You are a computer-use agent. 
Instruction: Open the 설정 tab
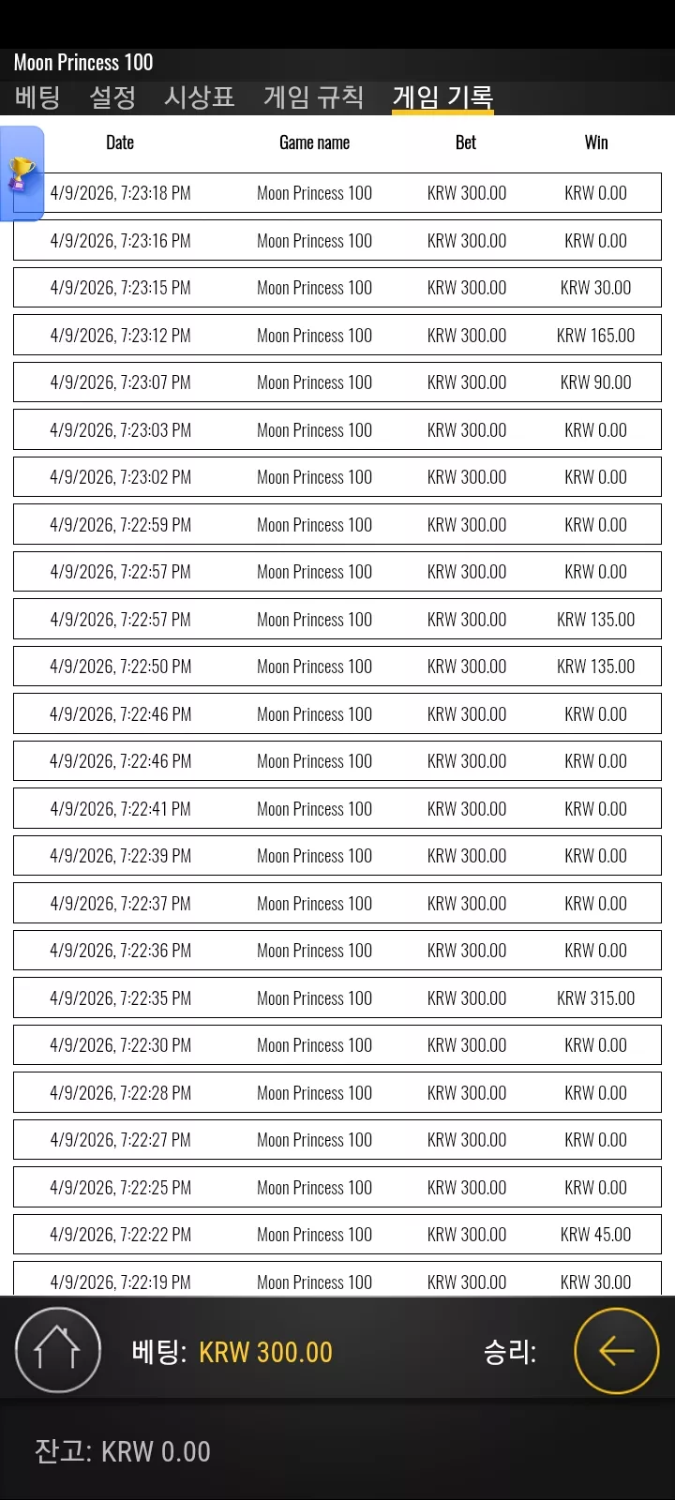112,97
